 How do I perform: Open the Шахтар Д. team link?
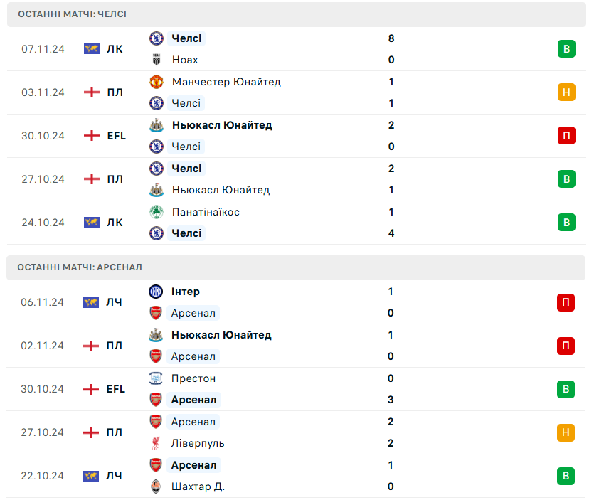coord(198,486)
